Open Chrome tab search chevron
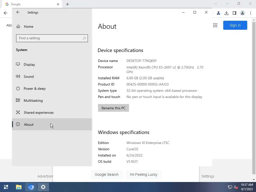The image size is (256, 192). [x=216, y=3]
